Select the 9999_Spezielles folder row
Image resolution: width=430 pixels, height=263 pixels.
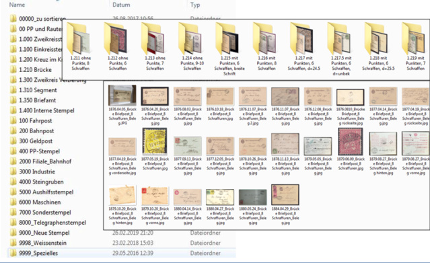click(x=122, y=253)
